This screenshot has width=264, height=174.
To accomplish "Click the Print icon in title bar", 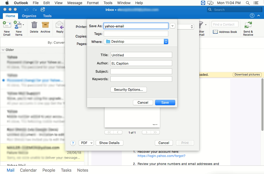I will click(x=43, y=10).
